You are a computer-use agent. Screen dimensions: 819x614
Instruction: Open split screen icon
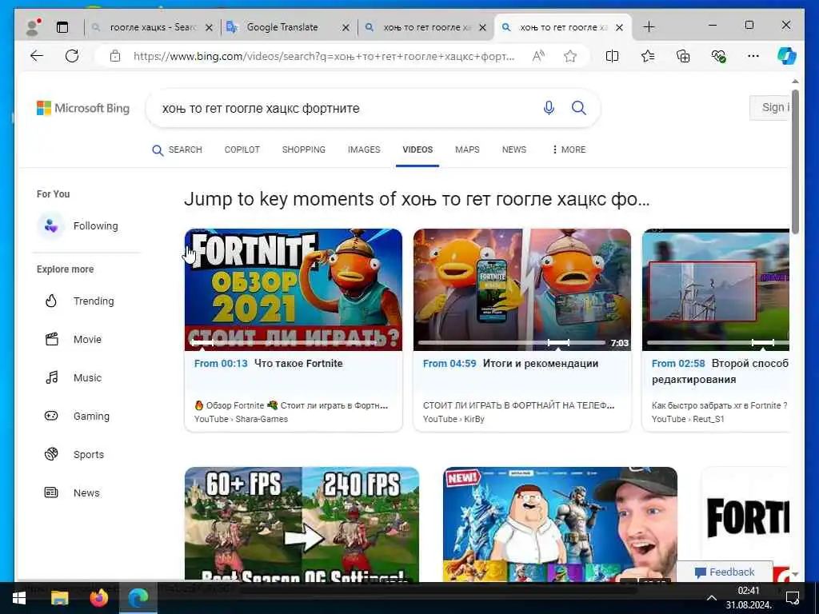612,56
